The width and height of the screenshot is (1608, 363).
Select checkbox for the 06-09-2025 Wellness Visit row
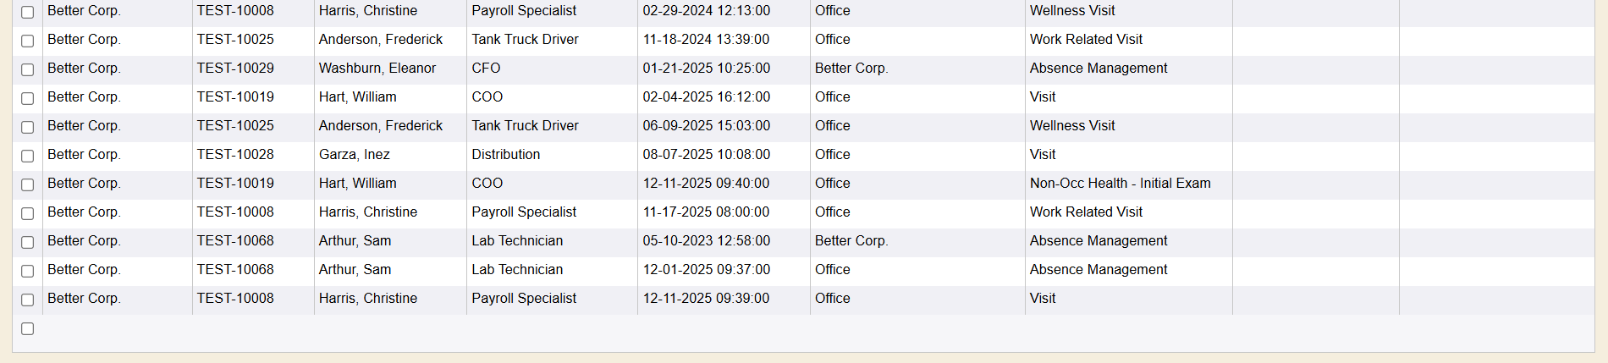tap(27, 127)
